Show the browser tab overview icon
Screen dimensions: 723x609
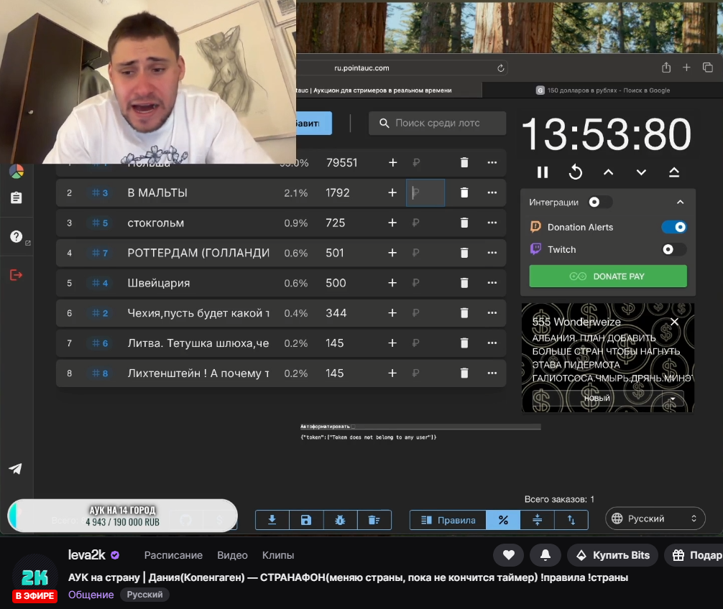708,68
